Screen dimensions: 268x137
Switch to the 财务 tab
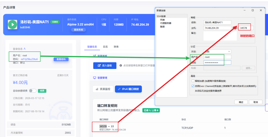pos(116,47)
